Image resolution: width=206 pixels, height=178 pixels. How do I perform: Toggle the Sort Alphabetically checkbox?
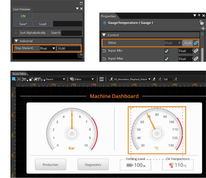(16, 33)
